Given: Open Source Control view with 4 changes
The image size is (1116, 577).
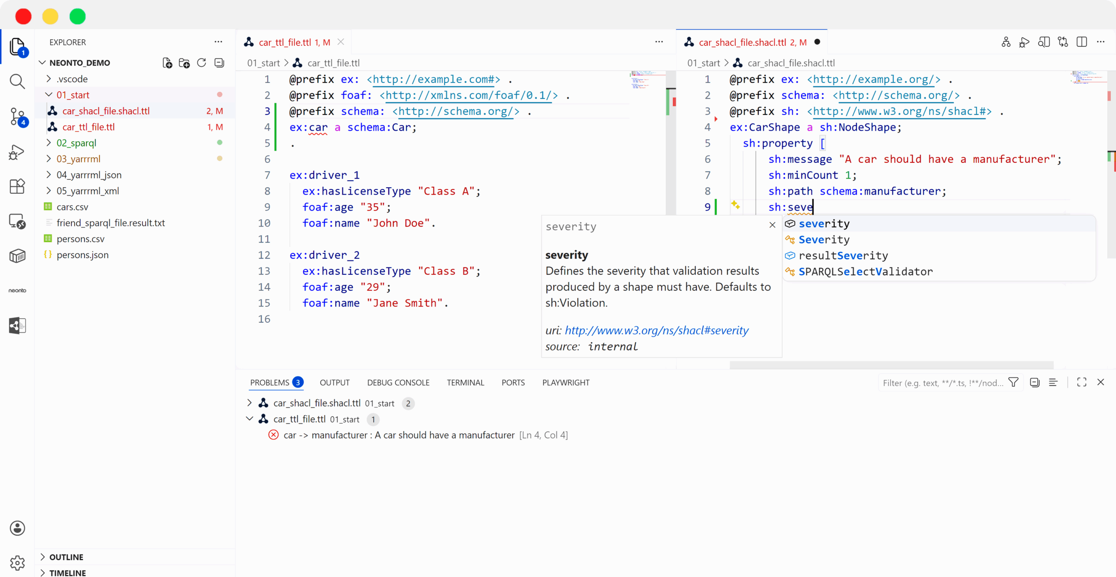Looking at the screenshot, I should (x=17, y=117).
